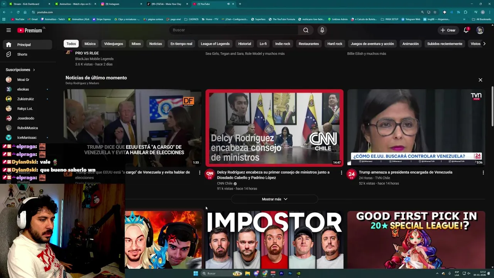Open Photoshop from the taskbar

coord(290,273)
